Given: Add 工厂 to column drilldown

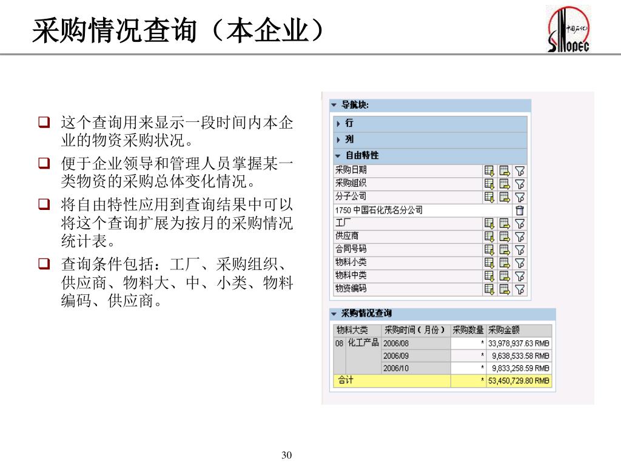Looking at the screenshot, I should tap(505, 223).
